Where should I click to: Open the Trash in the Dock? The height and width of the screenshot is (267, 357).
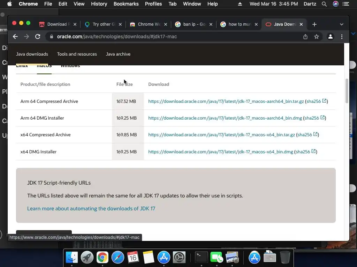click(x=285, y=258)
